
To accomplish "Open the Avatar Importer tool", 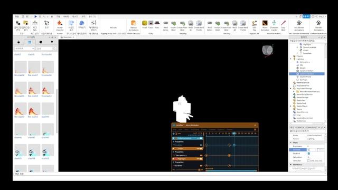I will [x=60, y=25].
